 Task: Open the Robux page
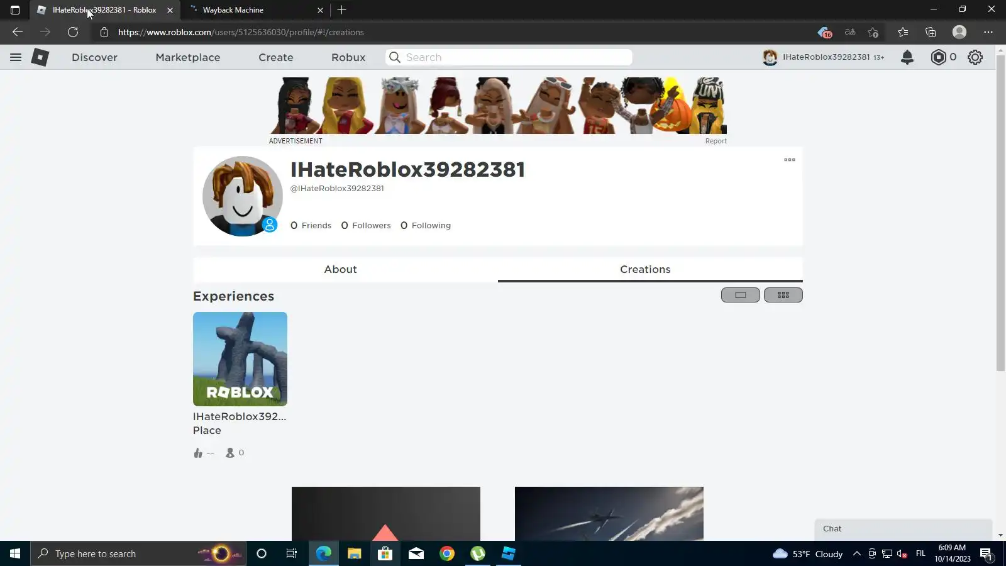[x=348, y=57]
